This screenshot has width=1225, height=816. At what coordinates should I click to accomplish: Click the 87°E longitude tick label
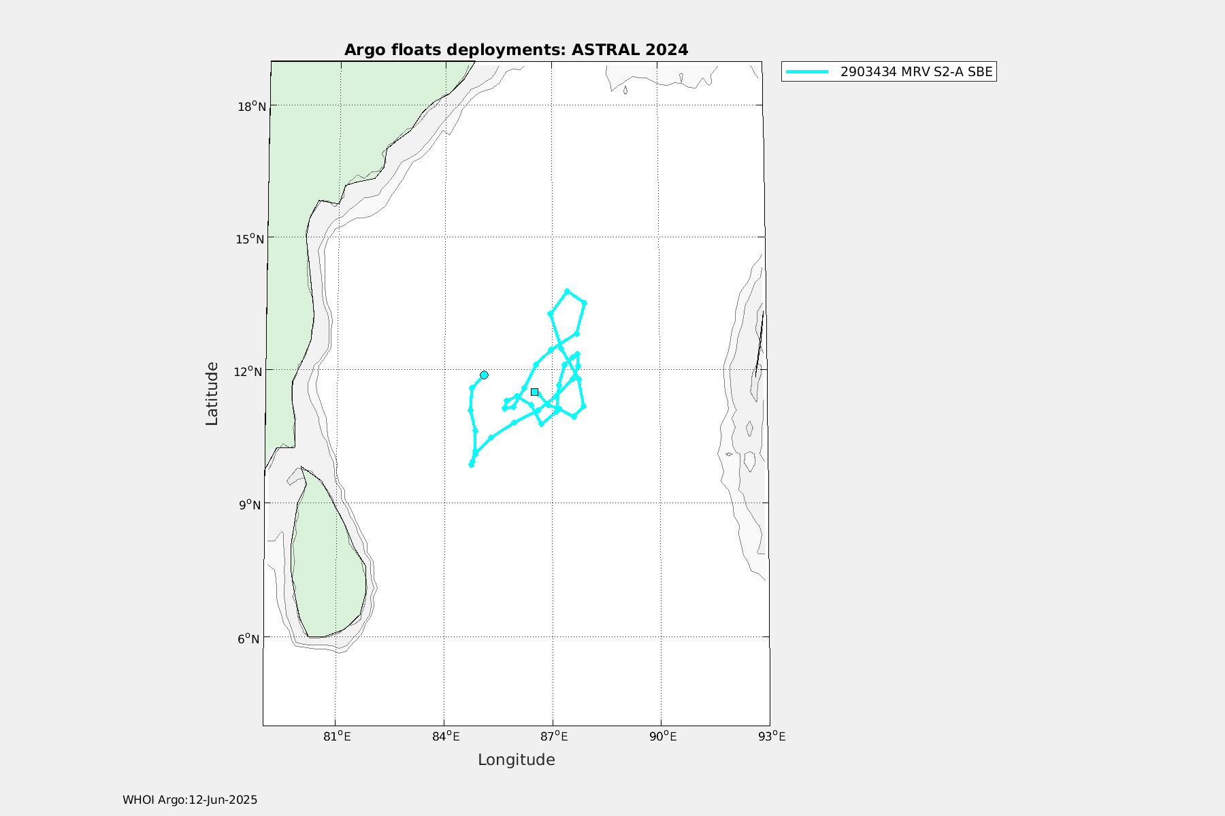pos(553,736)
